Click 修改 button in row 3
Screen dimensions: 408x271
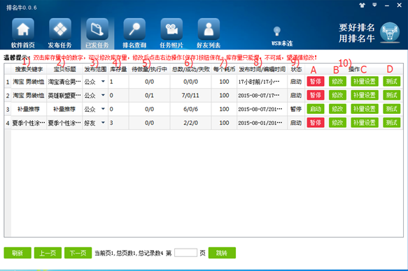[337, 109]
